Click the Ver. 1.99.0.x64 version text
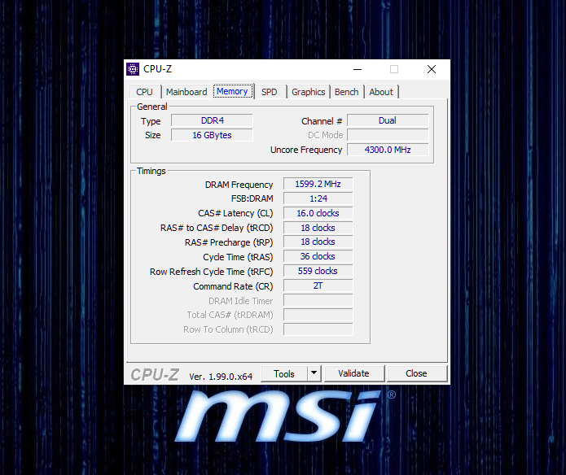Viewport: 566px width, 475px height. [221, 377]
